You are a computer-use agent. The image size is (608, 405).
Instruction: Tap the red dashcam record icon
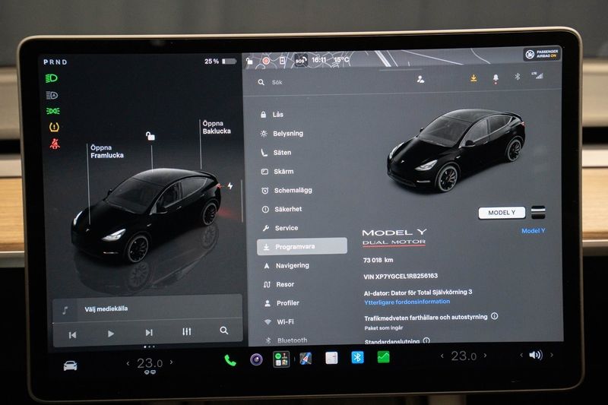click(x=265, y=61)
